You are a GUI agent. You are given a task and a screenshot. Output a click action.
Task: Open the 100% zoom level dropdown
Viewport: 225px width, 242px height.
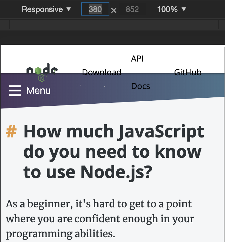pos(172,9)
